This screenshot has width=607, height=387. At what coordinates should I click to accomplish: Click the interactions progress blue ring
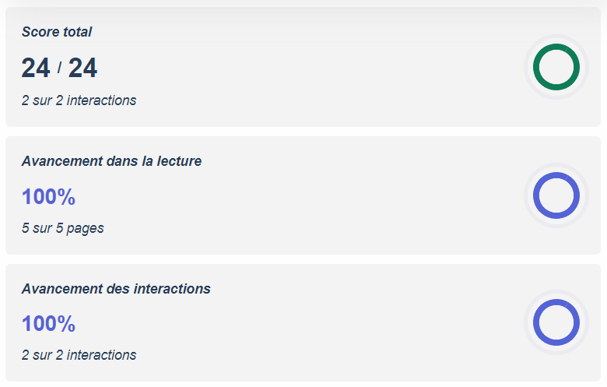coord(556,322)
